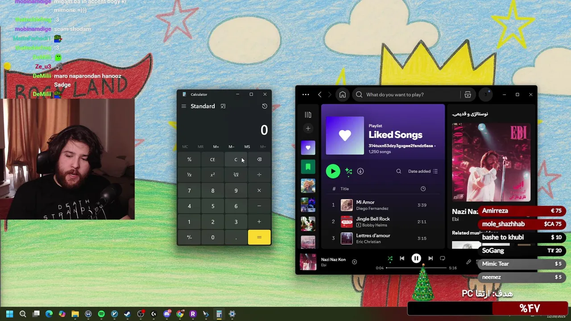Click the square root key

[236, 175]
